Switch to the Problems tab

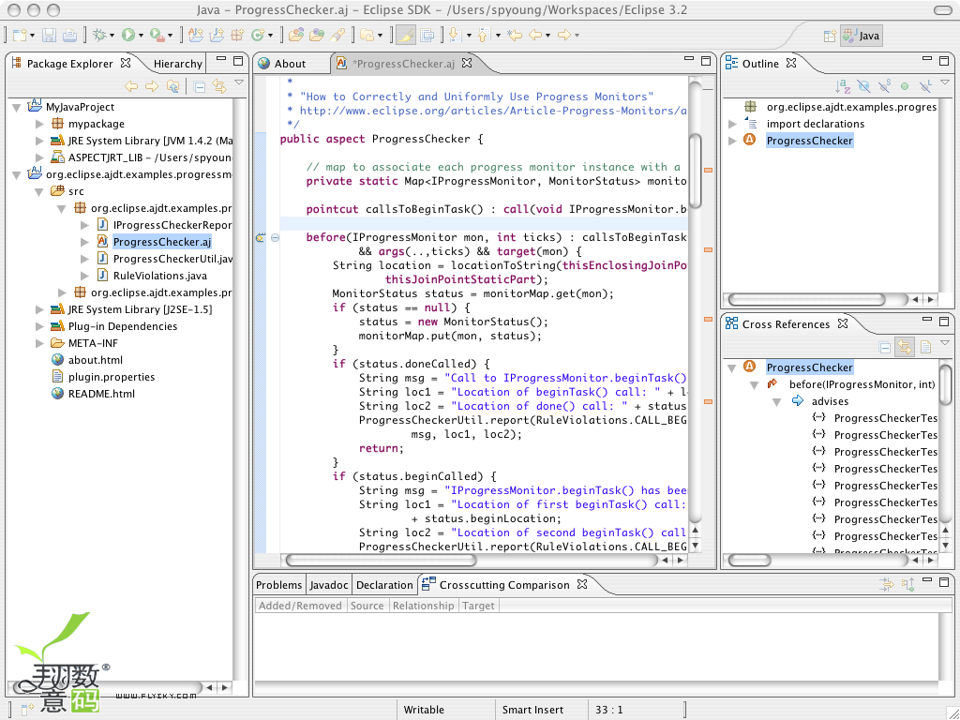click(x=279, y=585)
